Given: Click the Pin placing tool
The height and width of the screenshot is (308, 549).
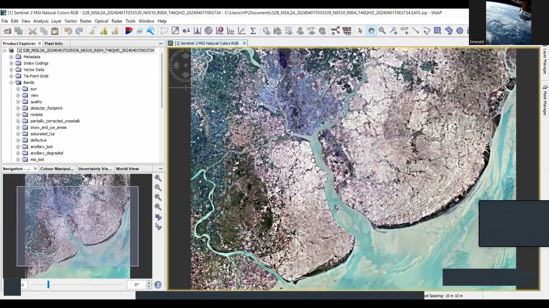Looking at the screenshot, I should 393,31.
